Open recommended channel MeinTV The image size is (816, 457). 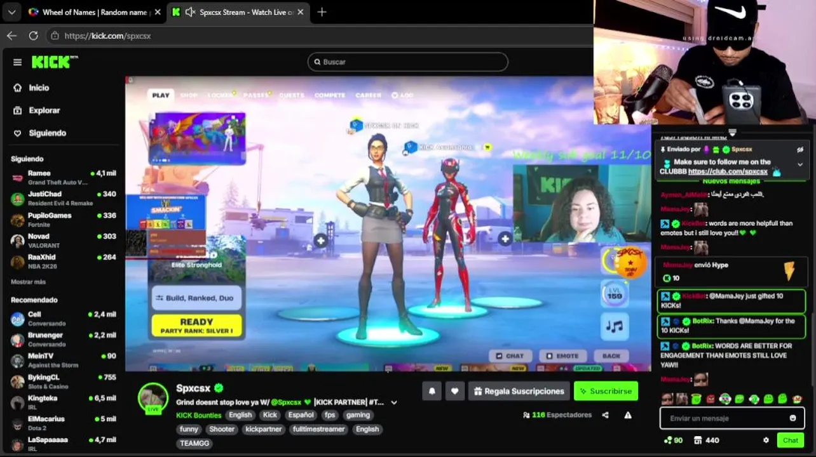(x=64, y=361)
